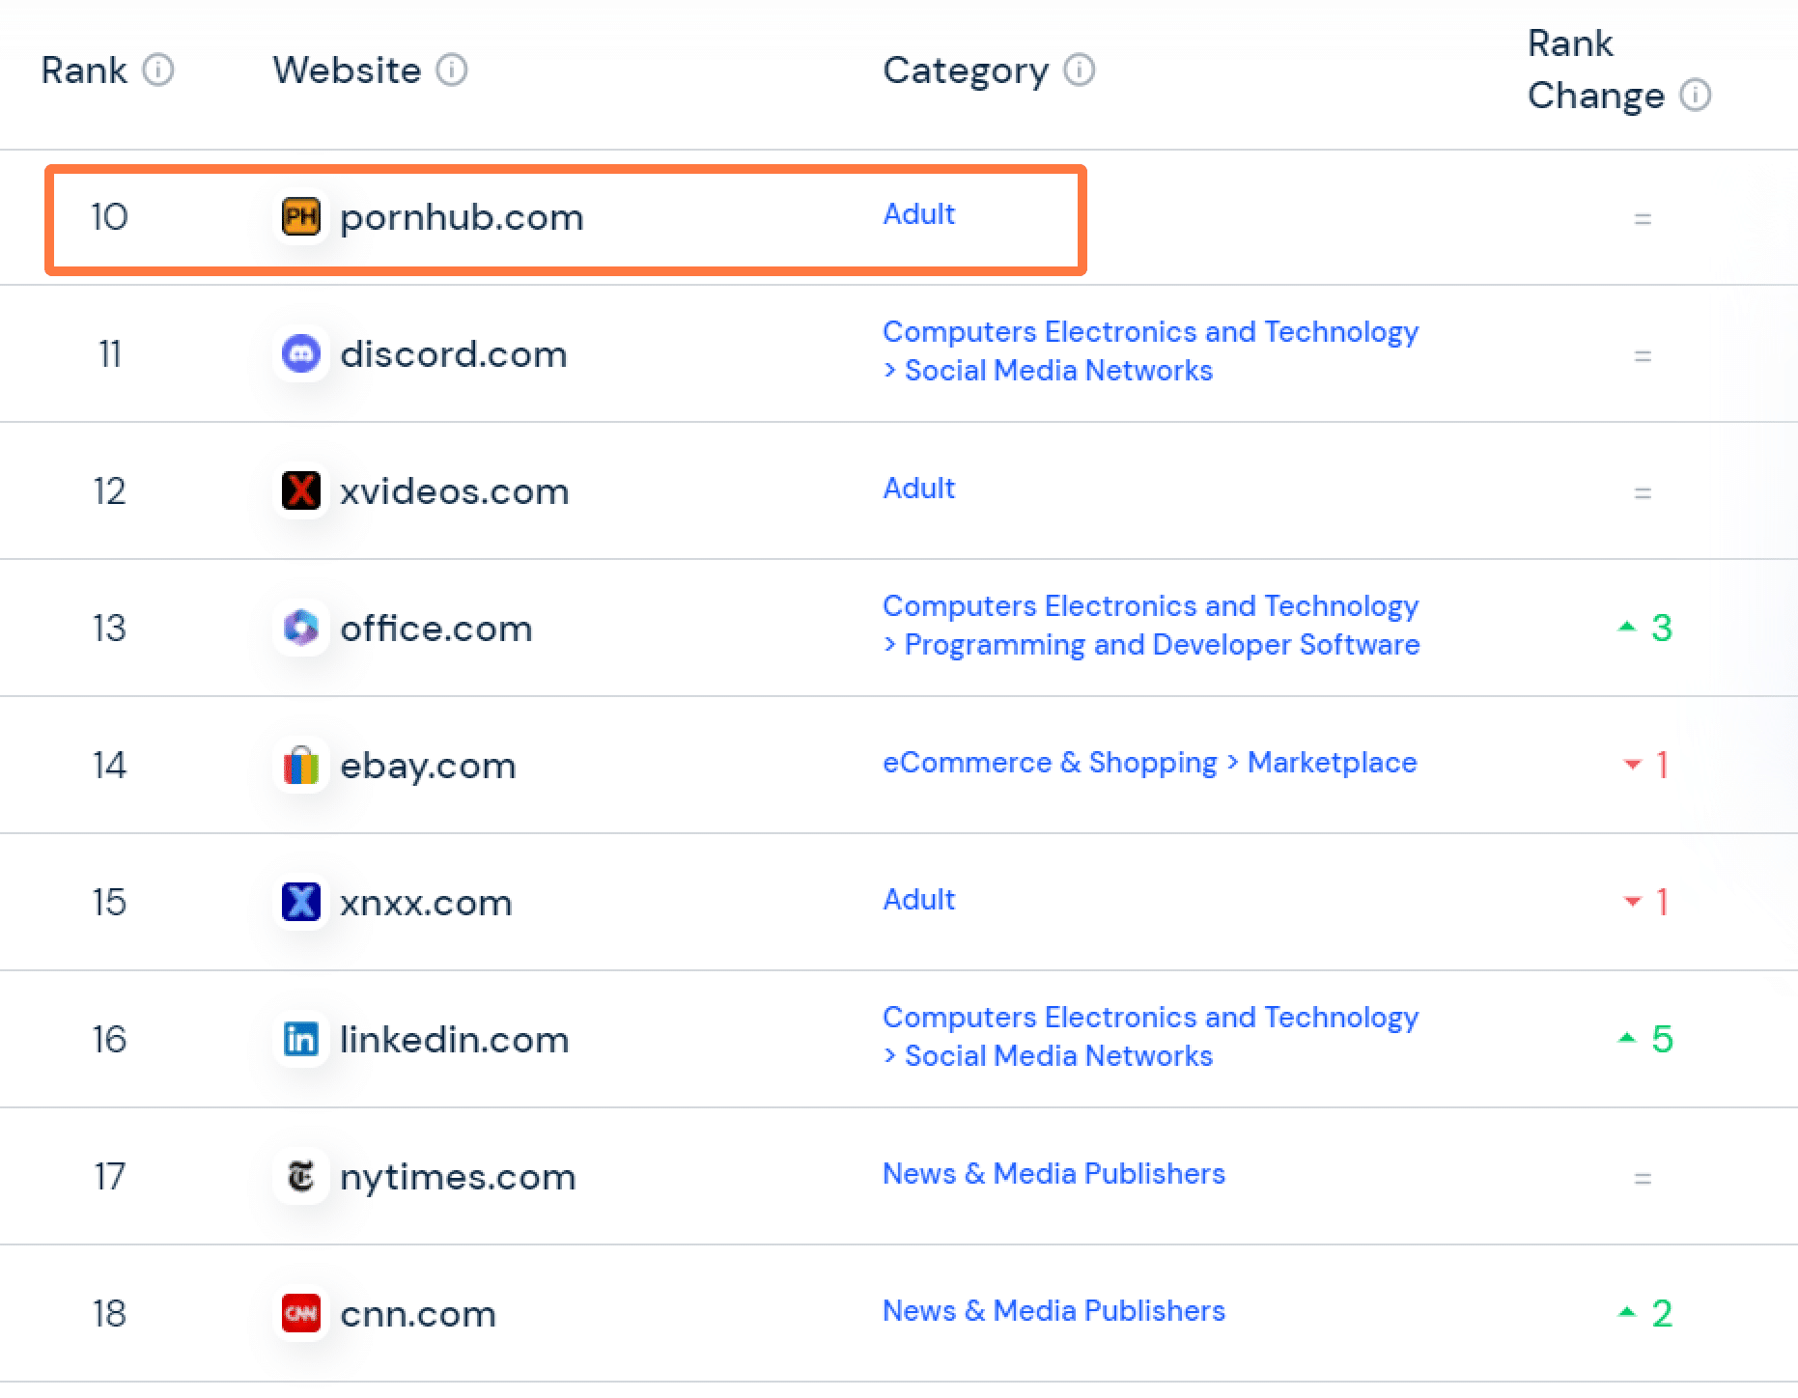
Task: Click the eBay shopping bag favicon
Action: click(x=301, y=765)
